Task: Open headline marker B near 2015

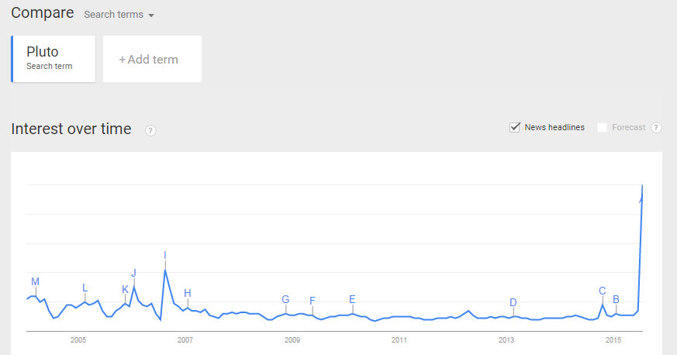Action: pyautogui.click(x=616, y=299)
